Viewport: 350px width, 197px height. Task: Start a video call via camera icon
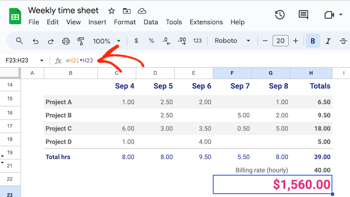point(329,15)
